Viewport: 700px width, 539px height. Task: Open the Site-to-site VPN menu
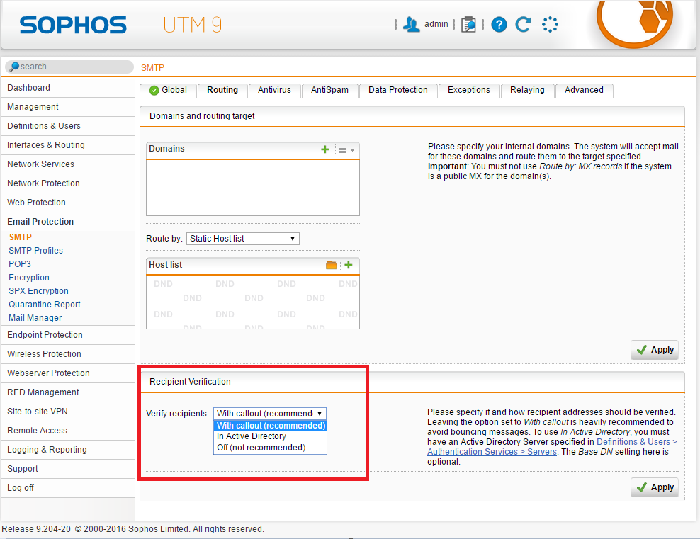68,412
